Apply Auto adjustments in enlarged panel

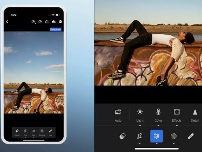coord(118,115)
